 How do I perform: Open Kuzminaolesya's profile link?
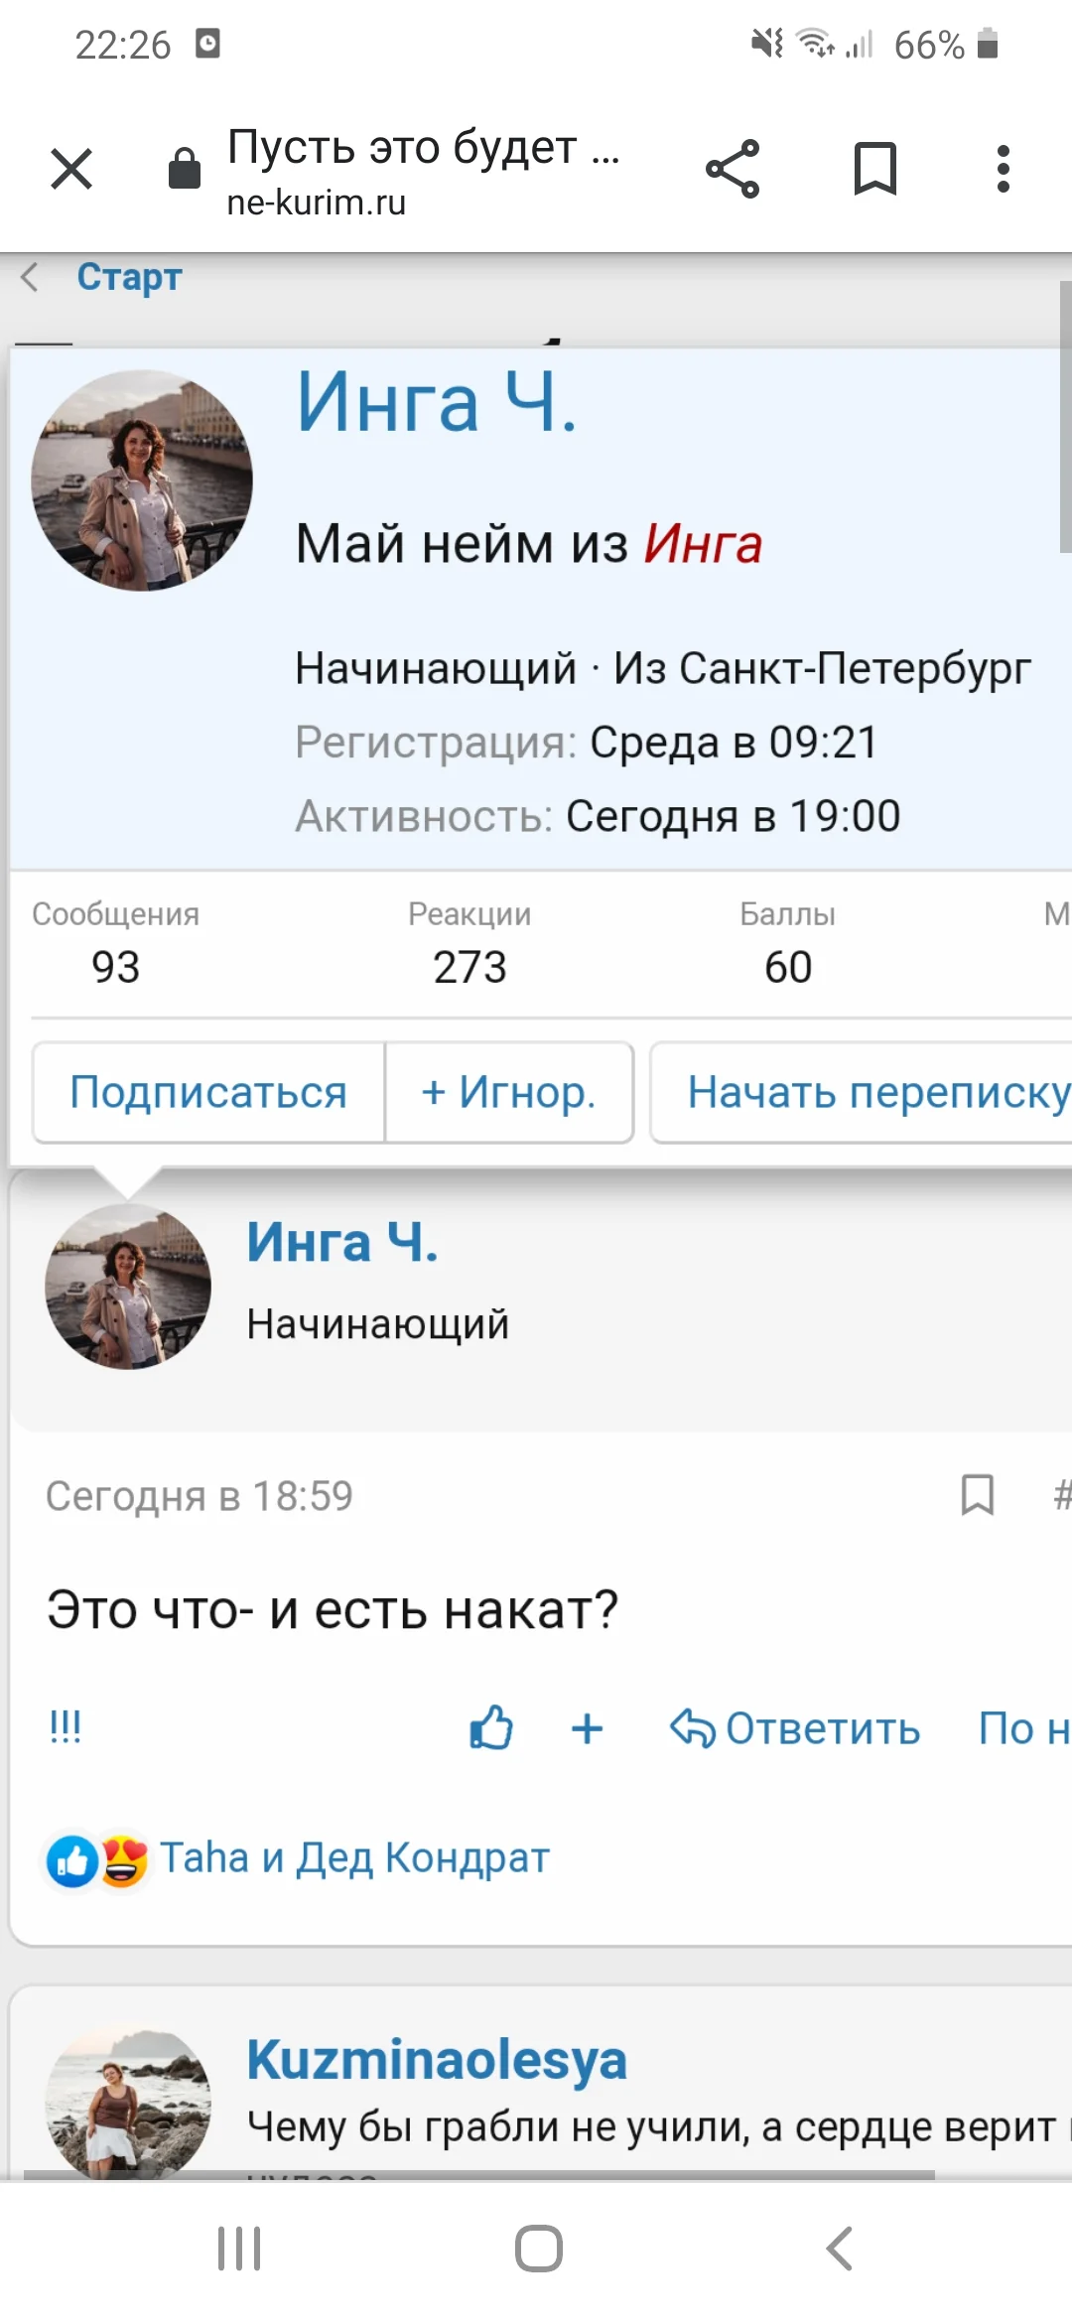coord(436,2058)
